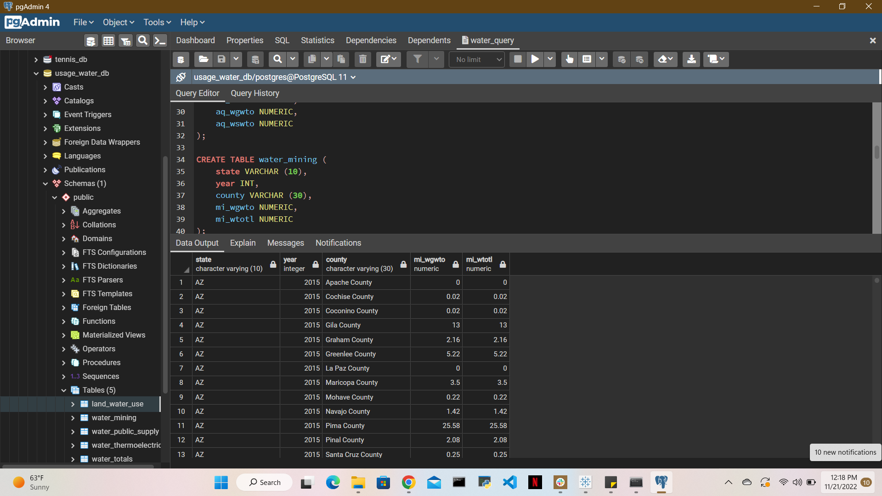The height and width of the screenshot is (496, 882).
Task: Open Windows taskbar Search box
Action: (265, 482)
